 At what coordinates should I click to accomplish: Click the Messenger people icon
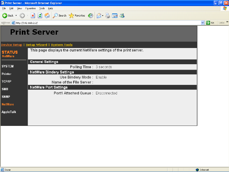pos(122,16)
